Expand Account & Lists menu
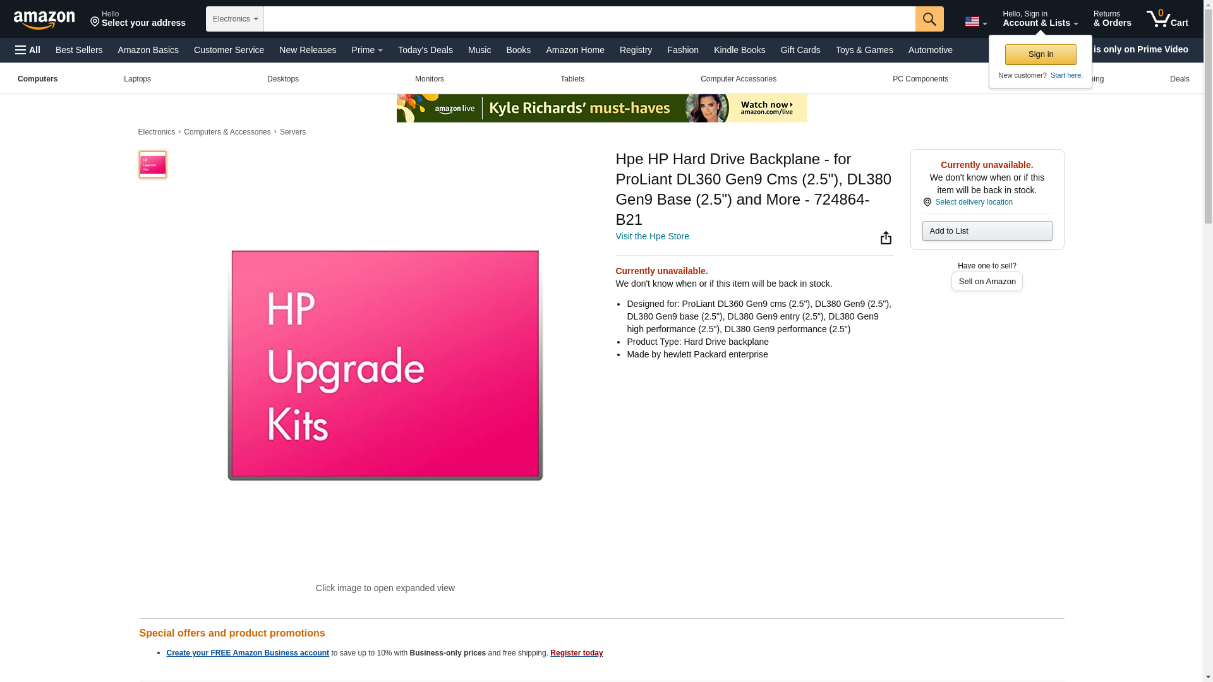The height and width of the screenshot is (682, 1213). coord(1040,18)
